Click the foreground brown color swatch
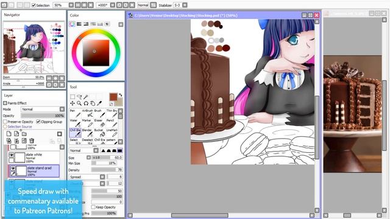Screen dimensions: 390x219 (x=113, y=97)
